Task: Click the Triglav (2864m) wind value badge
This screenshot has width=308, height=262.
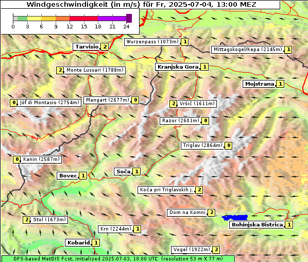Action: click(229, 145)
